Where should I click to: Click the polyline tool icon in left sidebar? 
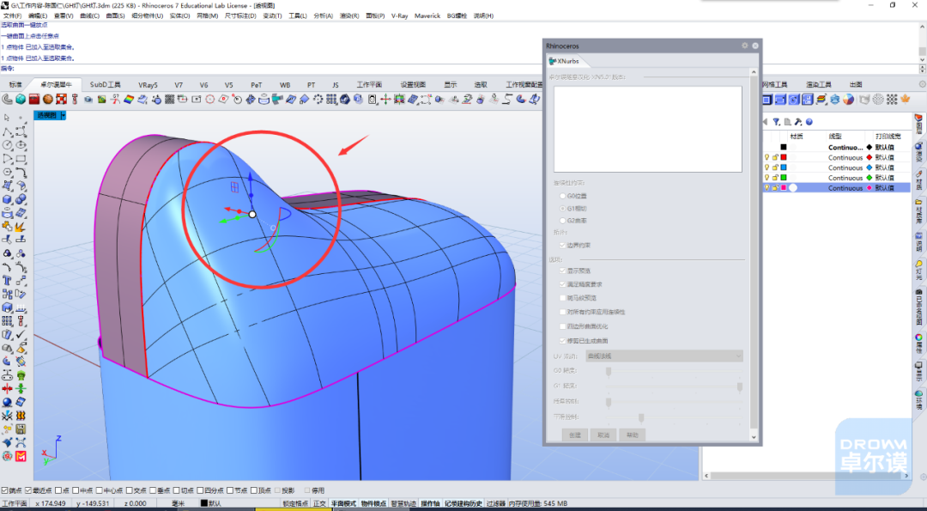coord(7,132)
